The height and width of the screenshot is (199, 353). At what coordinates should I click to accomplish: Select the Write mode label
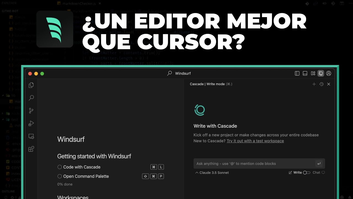click(x=297, y=172)
